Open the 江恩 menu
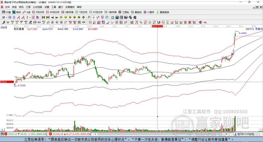This screenshot has height=142, width=263. (28, 7)
